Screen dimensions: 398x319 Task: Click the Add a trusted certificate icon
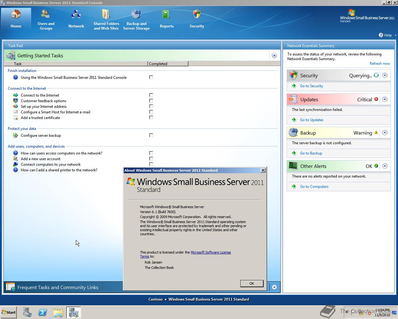tap(16, 118)
